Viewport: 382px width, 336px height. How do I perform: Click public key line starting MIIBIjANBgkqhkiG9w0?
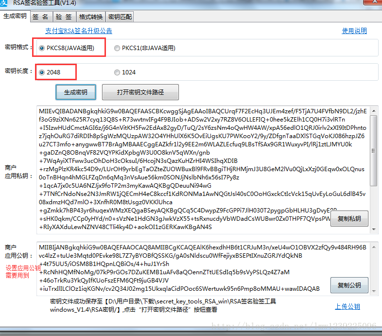coord(203,247)
